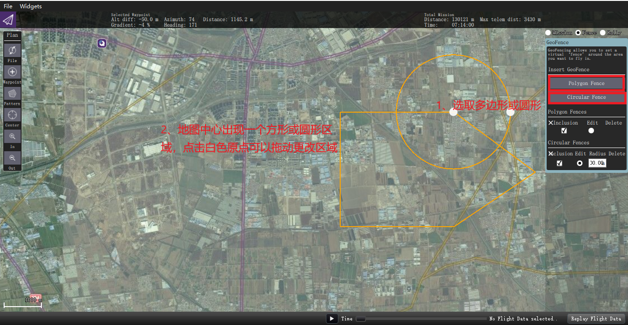Toggle the Polygon Fences Inclusion checkbox
Viewport: 628px width, 325px height.
pyautogui.click(x=565, y=131)
